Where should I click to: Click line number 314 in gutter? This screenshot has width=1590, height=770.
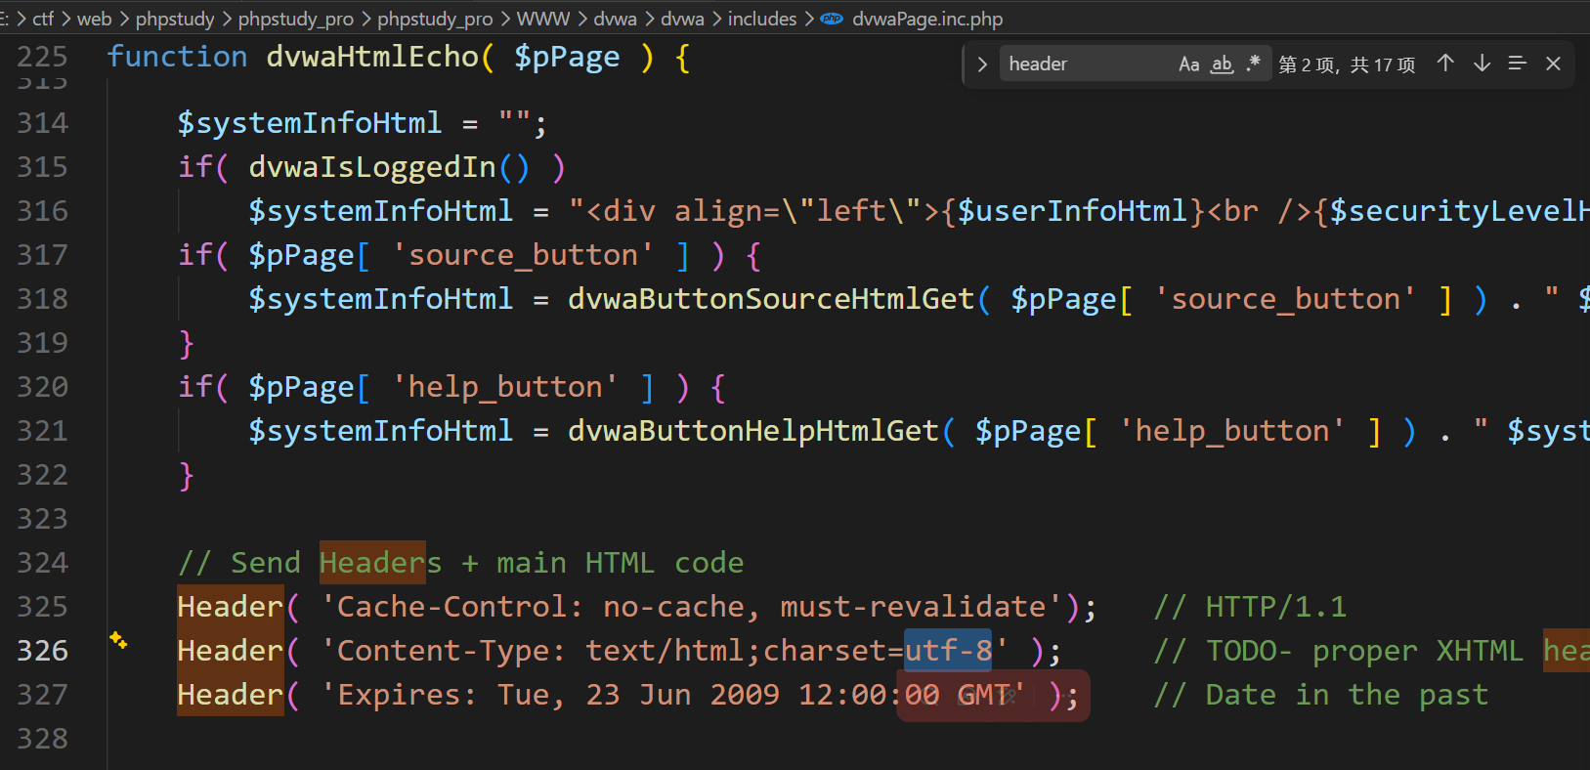point(43,123)
